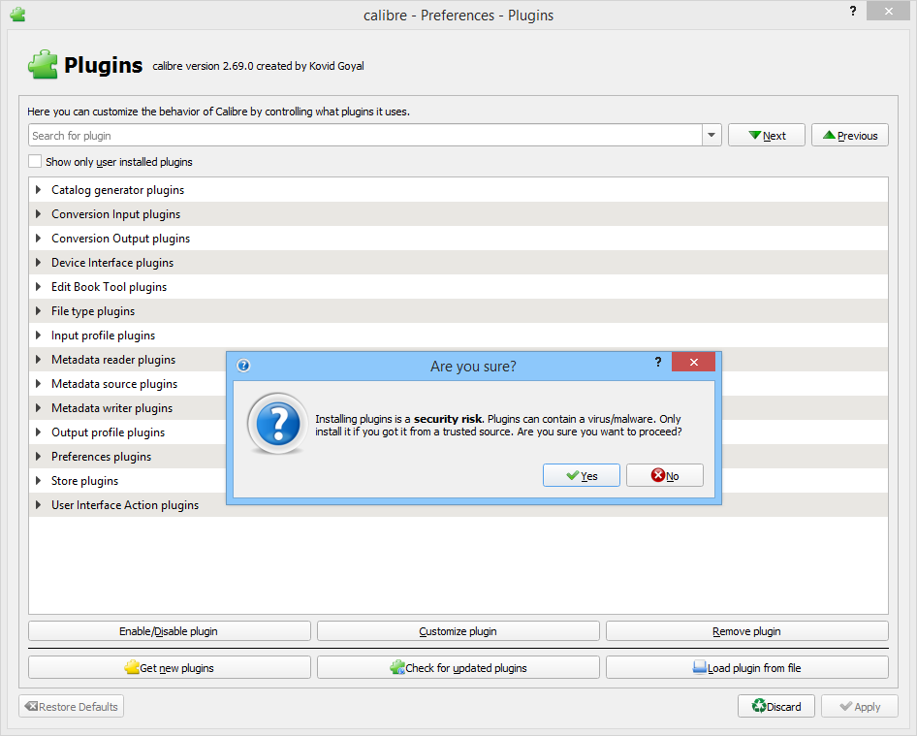Decline plugin install with No
The width and height of the screenshot is (917, 736).
pos(665,476)
